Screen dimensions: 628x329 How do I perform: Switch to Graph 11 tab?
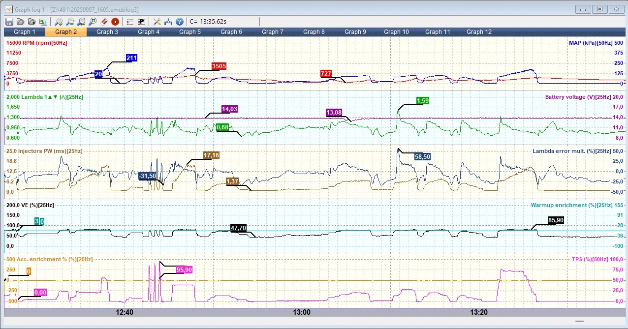click(438, 31)
